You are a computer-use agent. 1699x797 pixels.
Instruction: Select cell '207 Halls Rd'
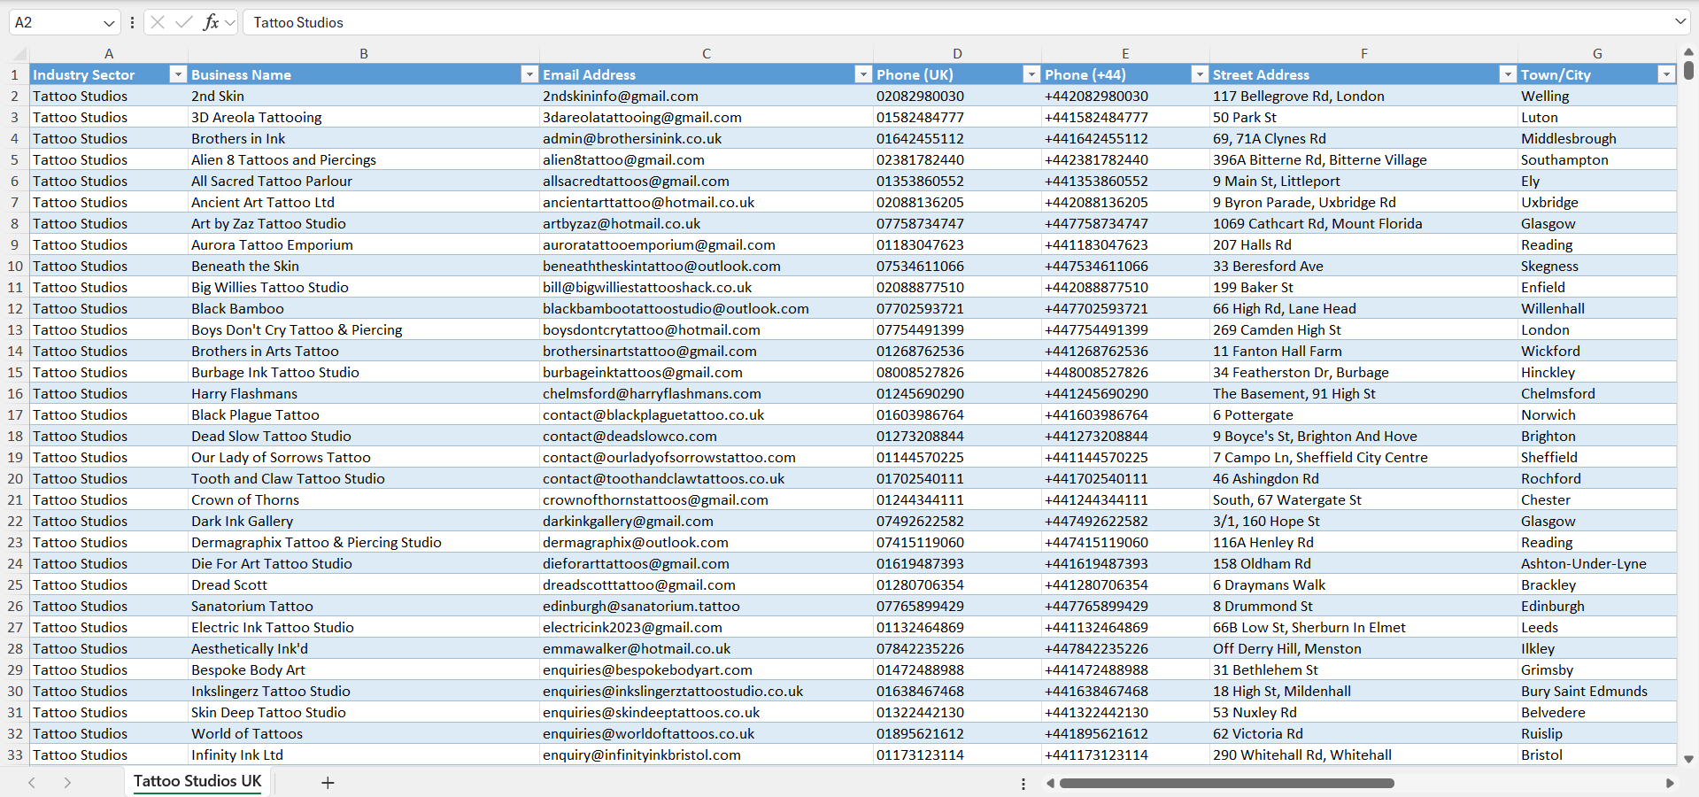1363,244
